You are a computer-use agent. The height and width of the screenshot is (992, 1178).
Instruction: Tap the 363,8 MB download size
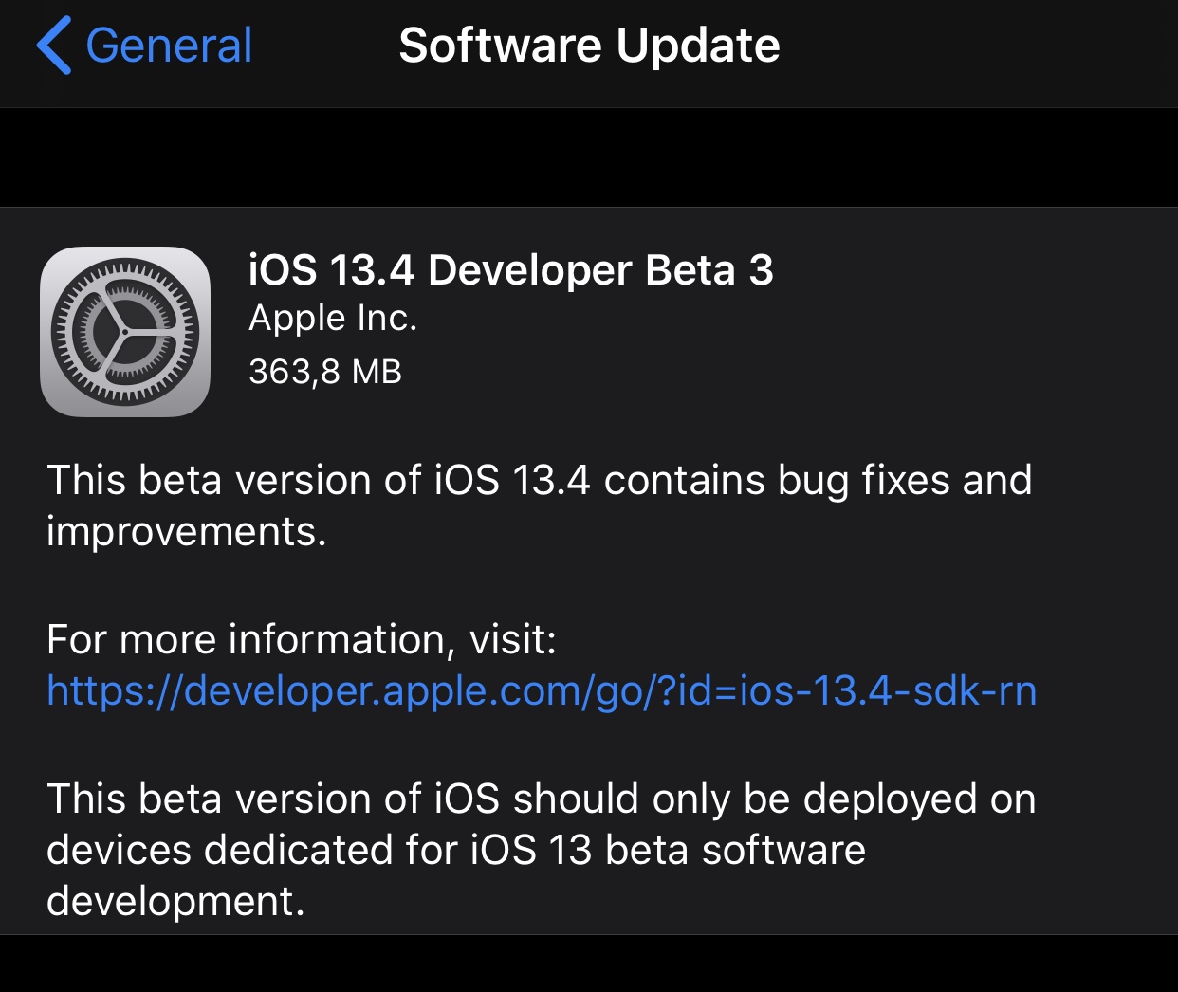click(325, 371)
